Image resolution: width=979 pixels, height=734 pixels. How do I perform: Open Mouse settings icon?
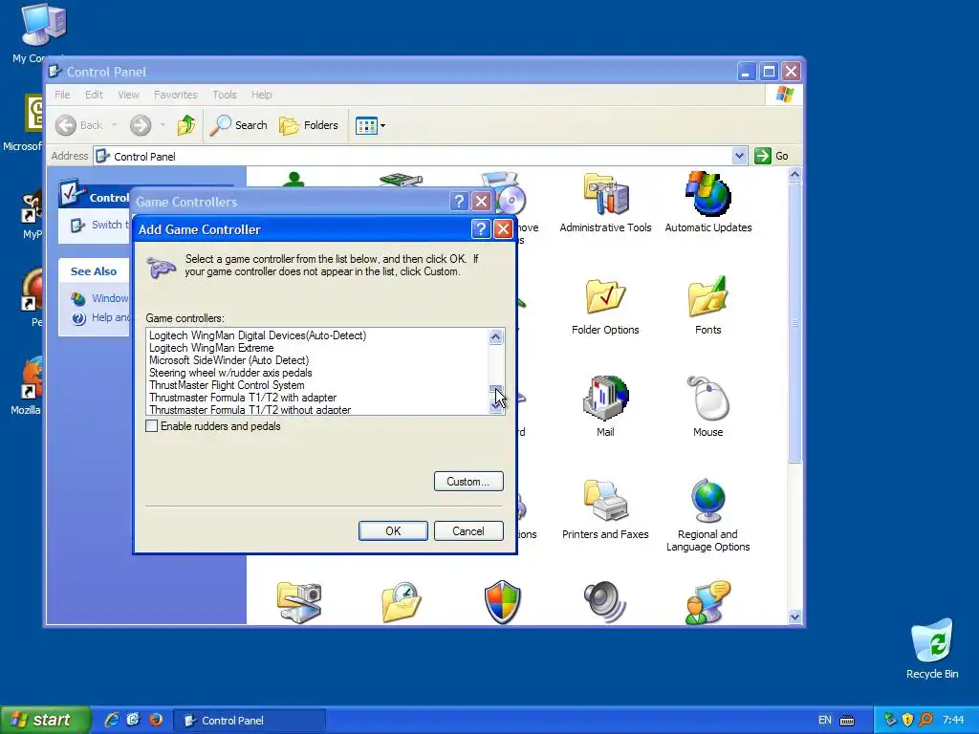click(707, 407)
